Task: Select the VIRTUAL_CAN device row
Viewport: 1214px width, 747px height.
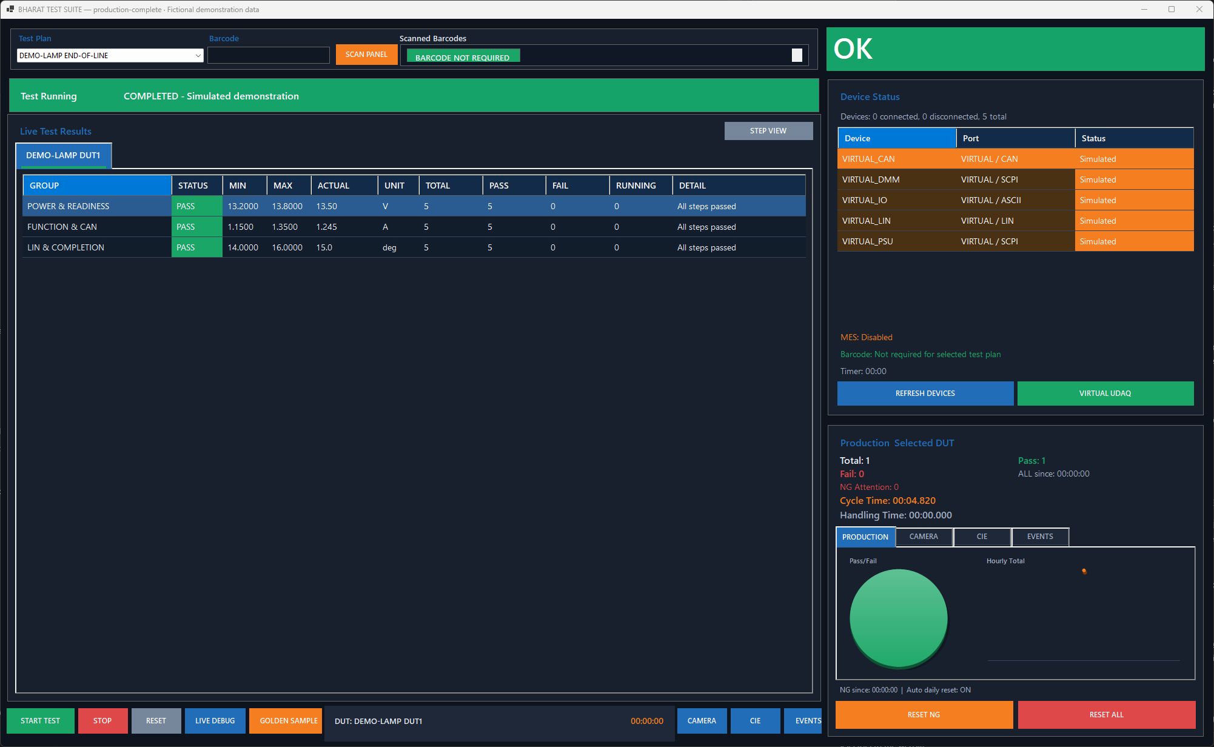Action: [1015, 159]
